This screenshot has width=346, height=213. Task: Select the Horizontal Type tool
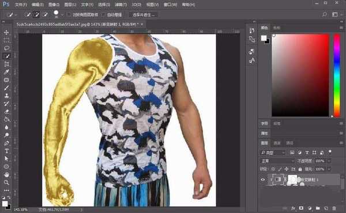coord(6,151)
